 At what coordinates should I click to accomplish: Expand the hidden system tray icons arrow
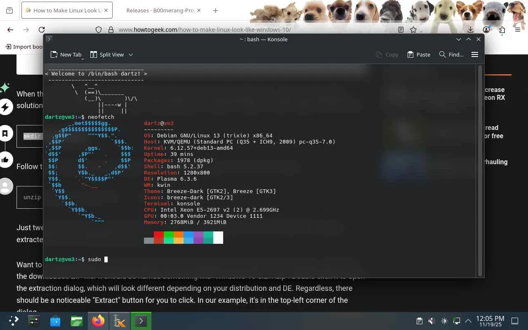pos(468,321)
